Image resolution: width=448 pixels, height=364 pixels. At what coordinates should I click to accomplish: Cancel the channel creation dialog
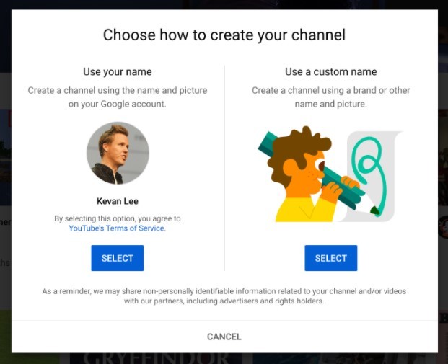pyautogui.click(x=224, y=337)
